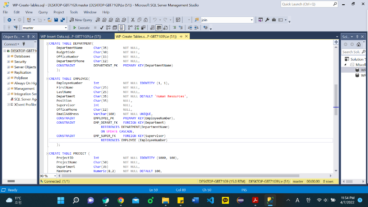The height and width of the screenshot is (207, 368).
Task: Open the Query menu
Action: click(43, 12)
